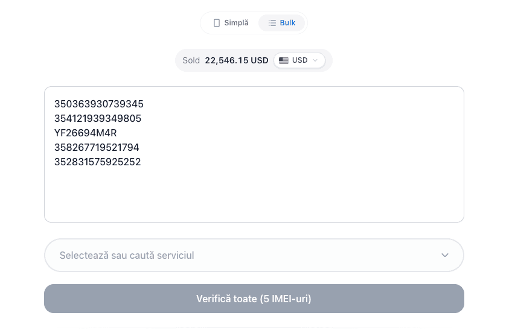Open the 'Selectează sau caută serviciul' dropdown
The width and height of the screenshot is (512, 336).
coord(242,255)
